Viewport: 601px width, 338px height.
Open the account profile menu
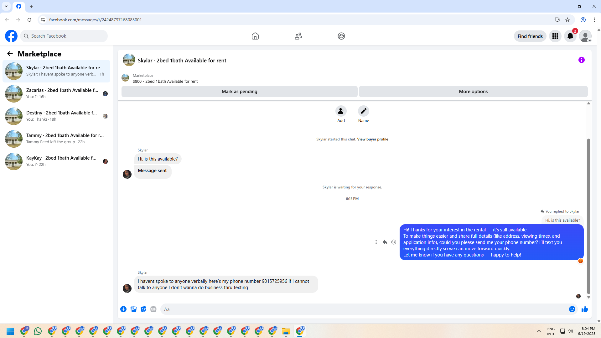[585, 36]
